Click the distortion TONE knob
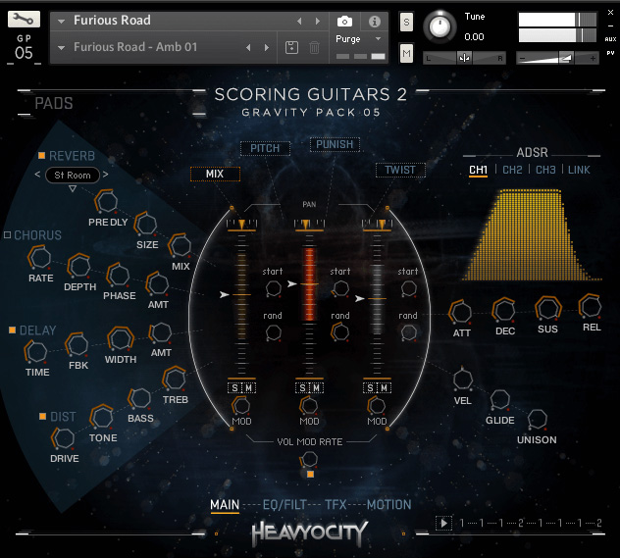 pos(102,417)
